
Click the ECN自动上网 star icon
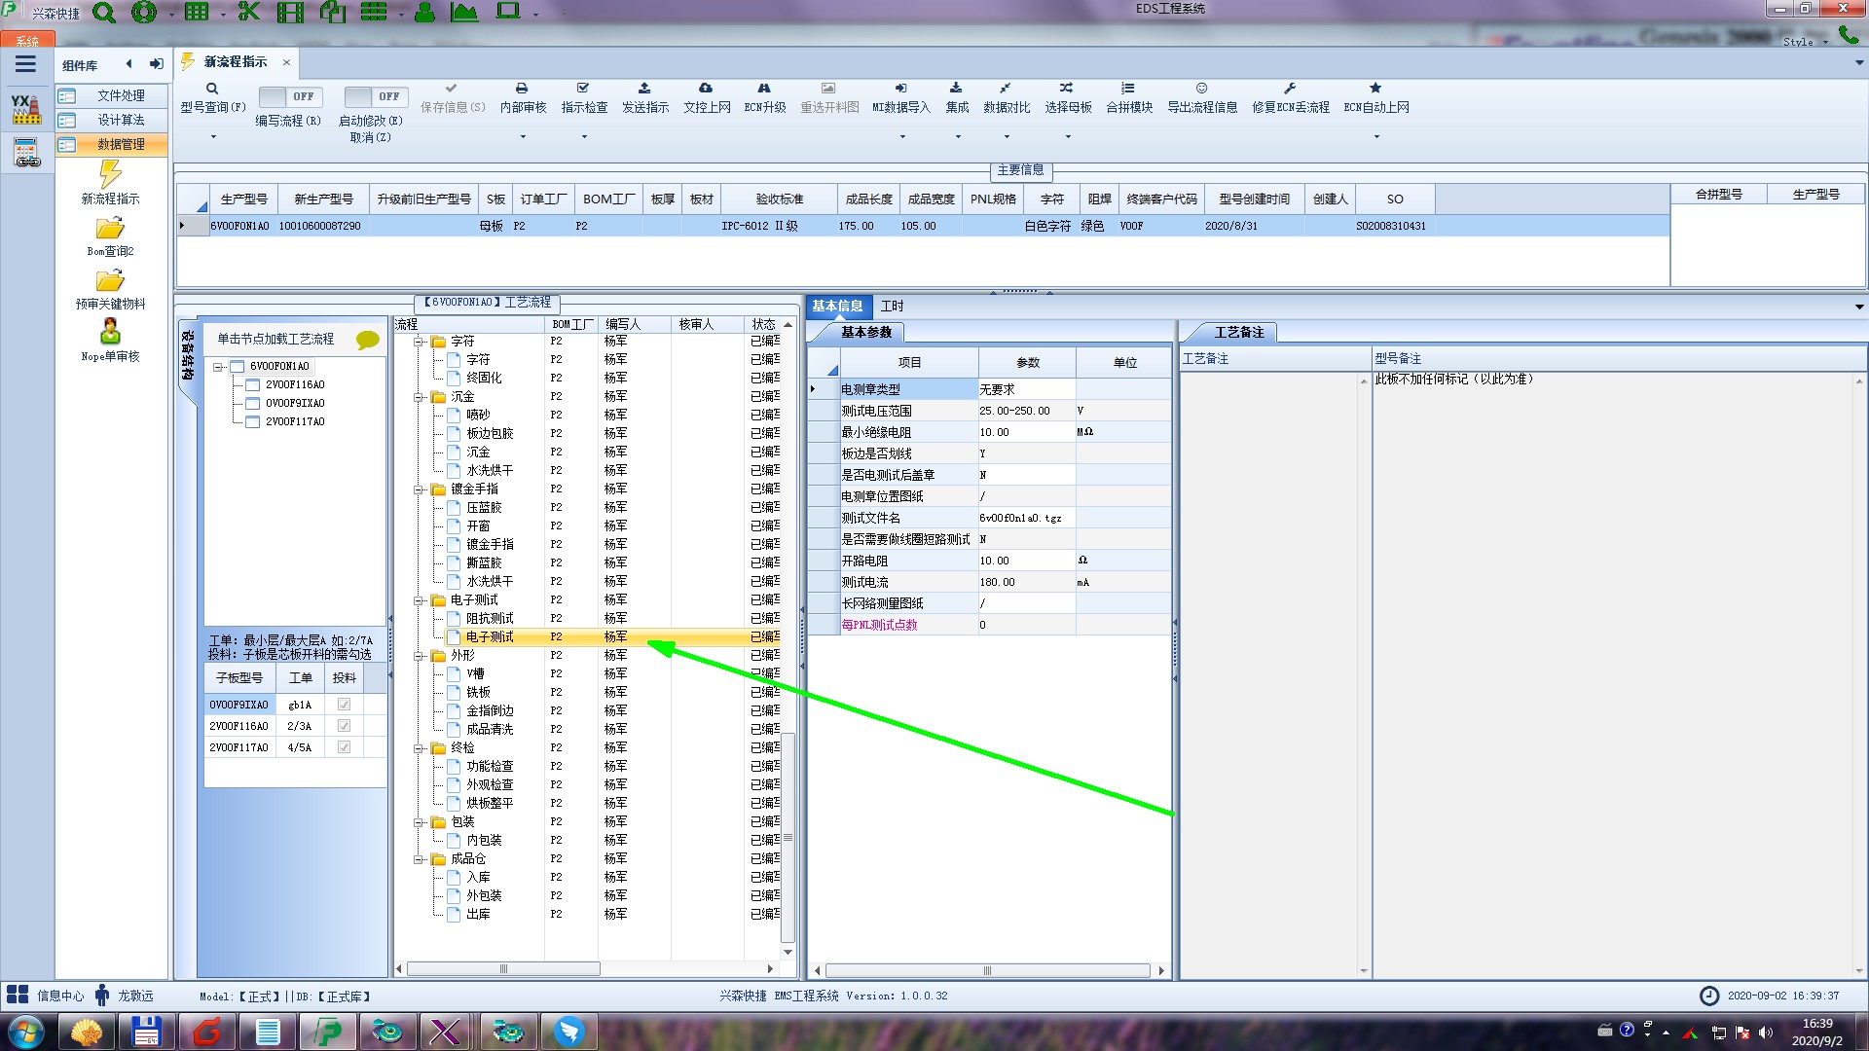click(1374, 89)
